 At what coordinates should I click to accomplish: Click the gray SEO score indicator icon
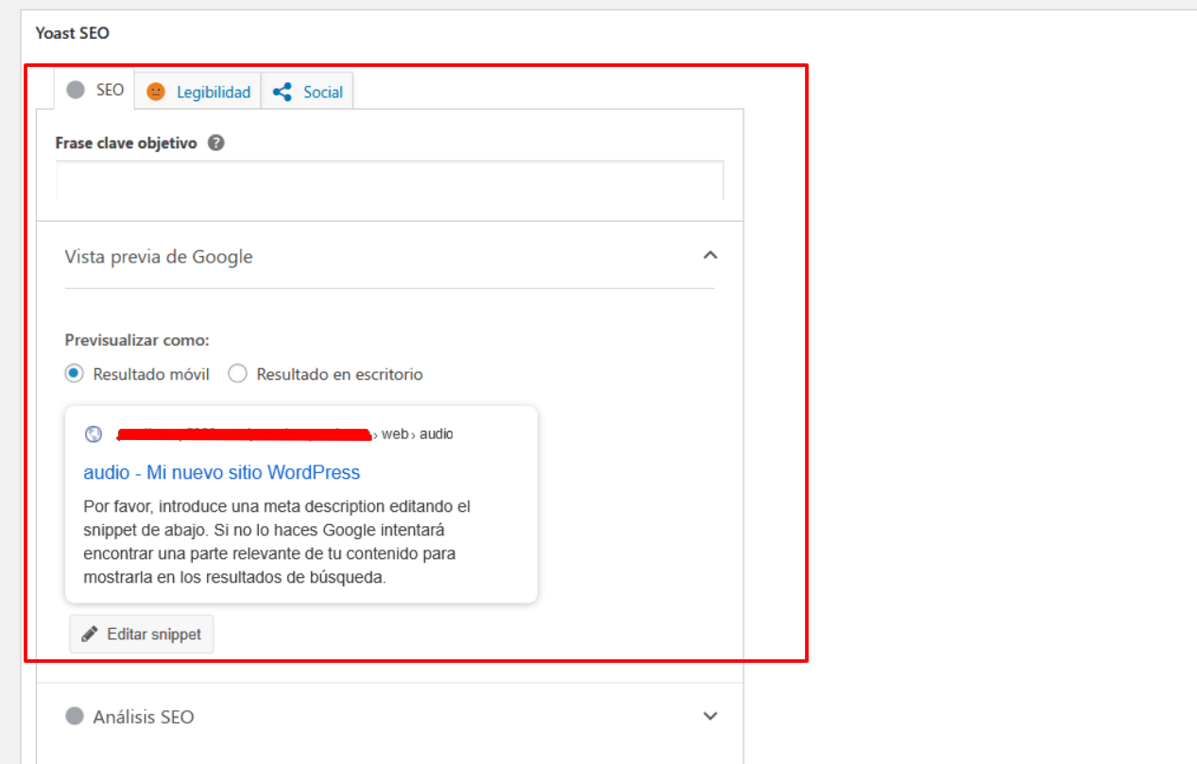coord(76,91)
